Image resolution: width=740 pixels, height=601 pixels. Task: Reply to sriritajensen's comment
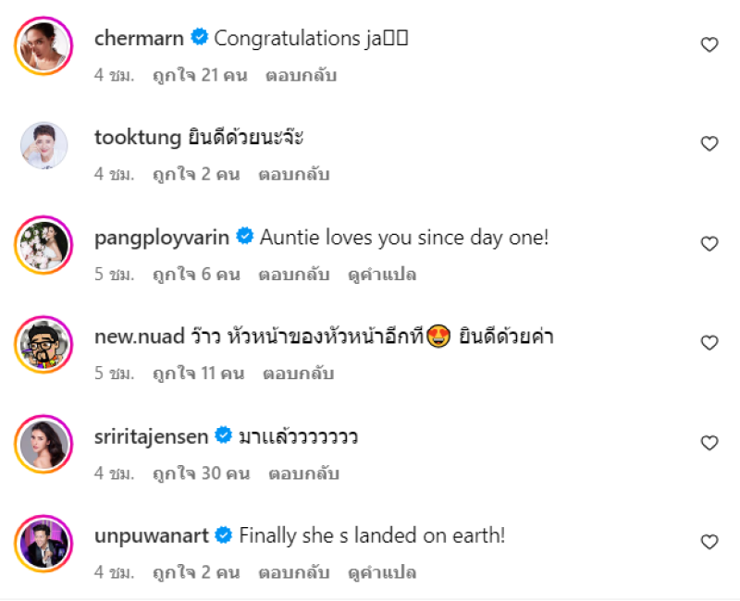[x=304, y=473]
